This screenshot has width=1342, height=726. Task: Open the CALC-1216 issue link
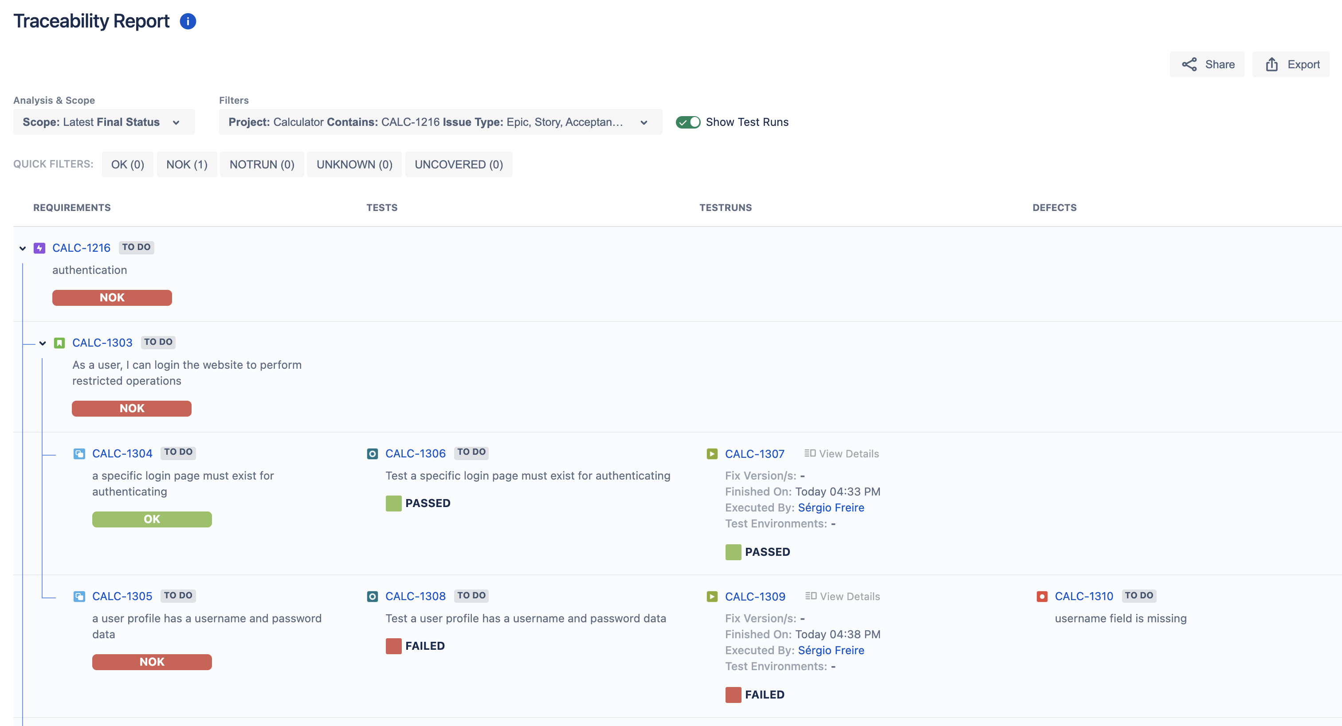(81, 248)
